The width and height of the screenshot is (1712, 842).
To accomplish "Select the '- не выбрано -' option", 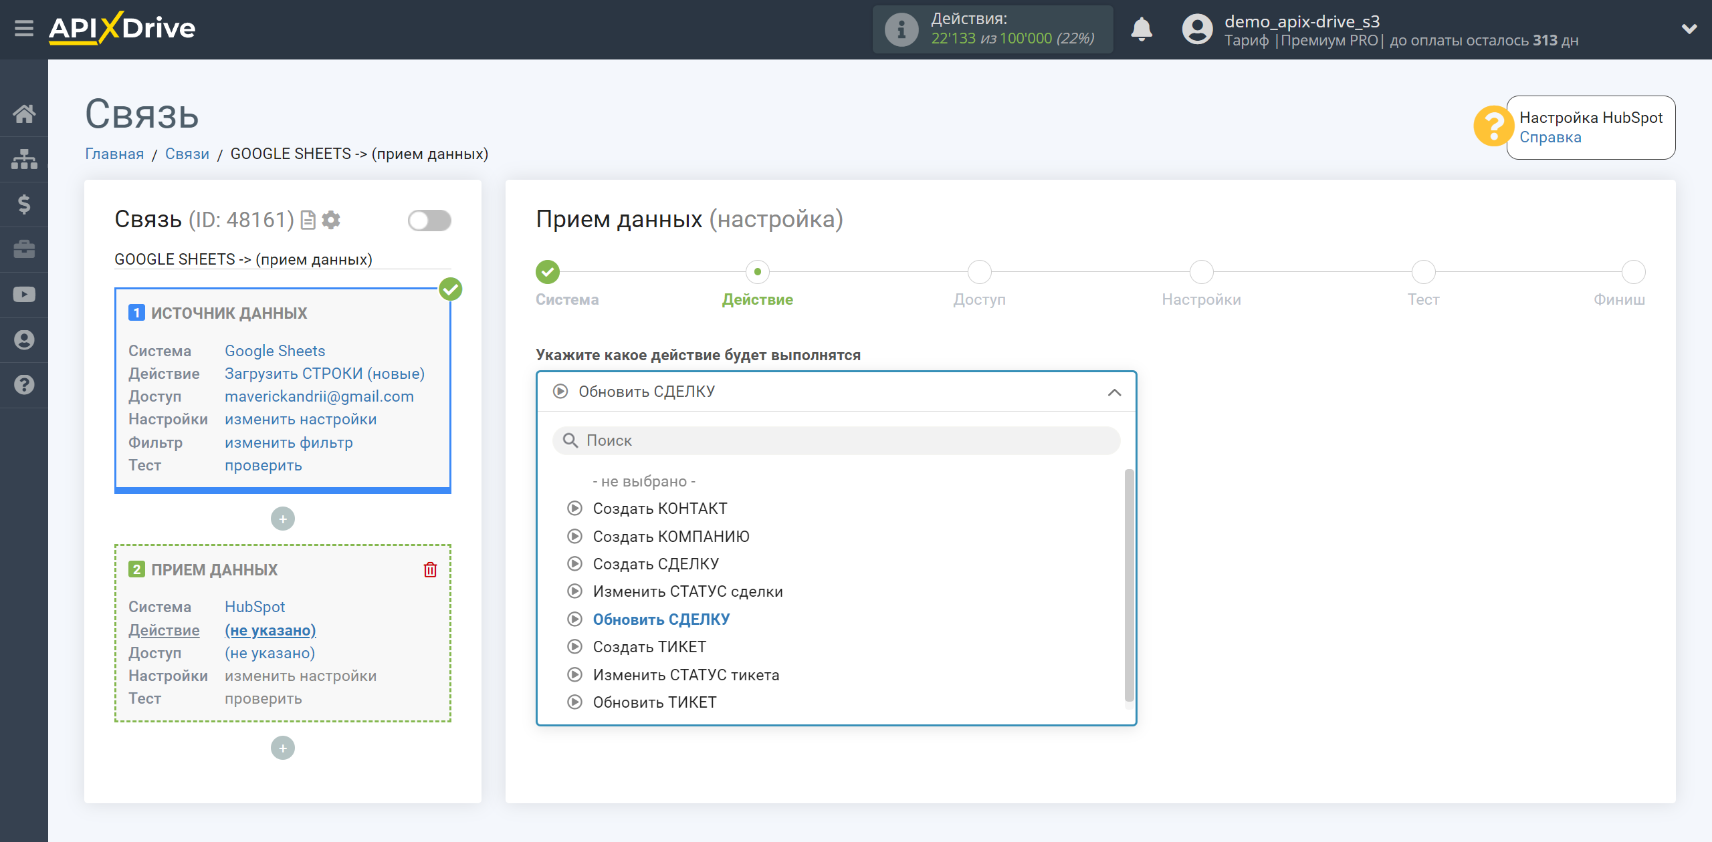I will click(644, 481).
